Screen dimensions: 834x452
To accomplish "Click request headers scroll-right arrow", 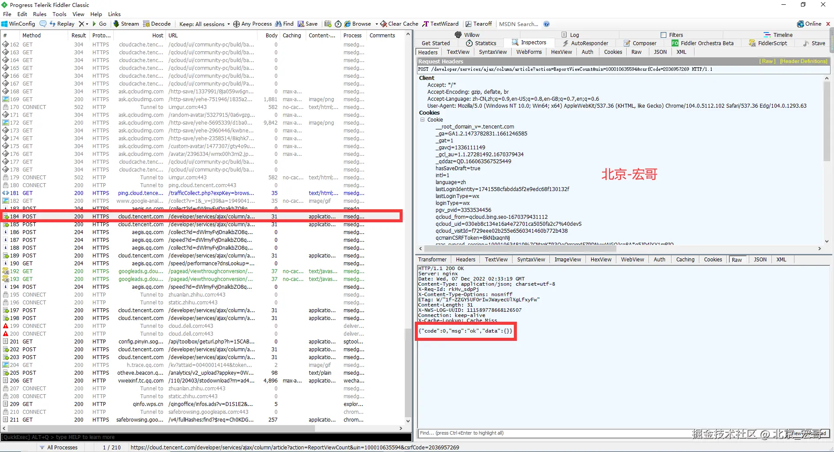I will click(820, 249).
